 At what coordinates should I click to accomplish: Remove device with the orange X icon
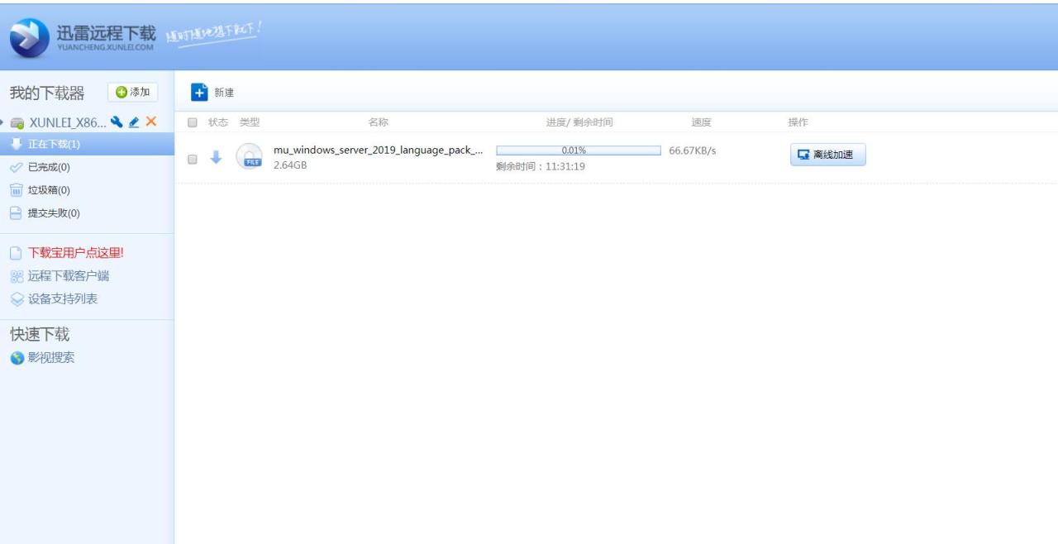pyautogui.click(x=151, y=122)
